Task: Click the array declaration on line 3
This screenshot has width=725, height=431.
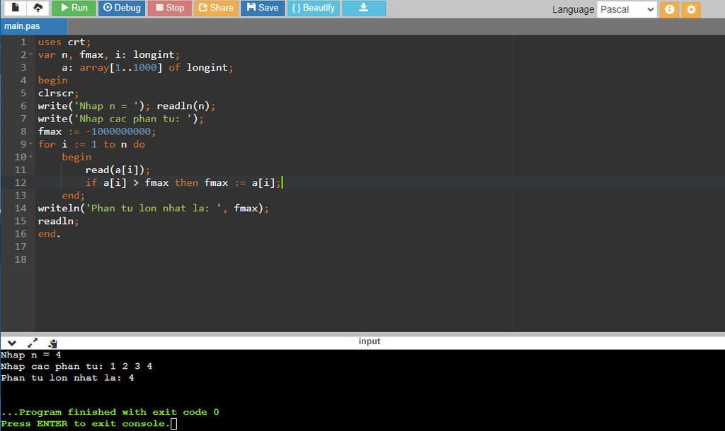Action: click(x=147, y=67)
